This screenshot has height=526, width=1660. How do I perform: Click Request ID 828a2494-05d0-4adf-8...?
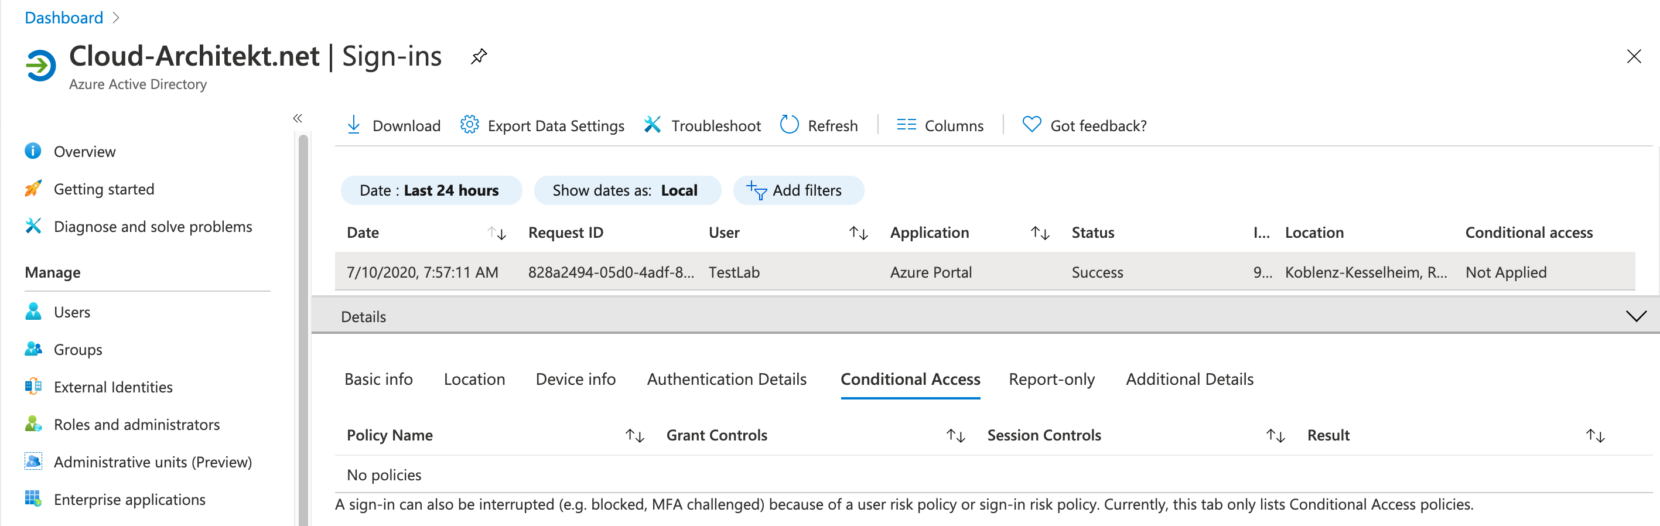[x=611, y=272]
